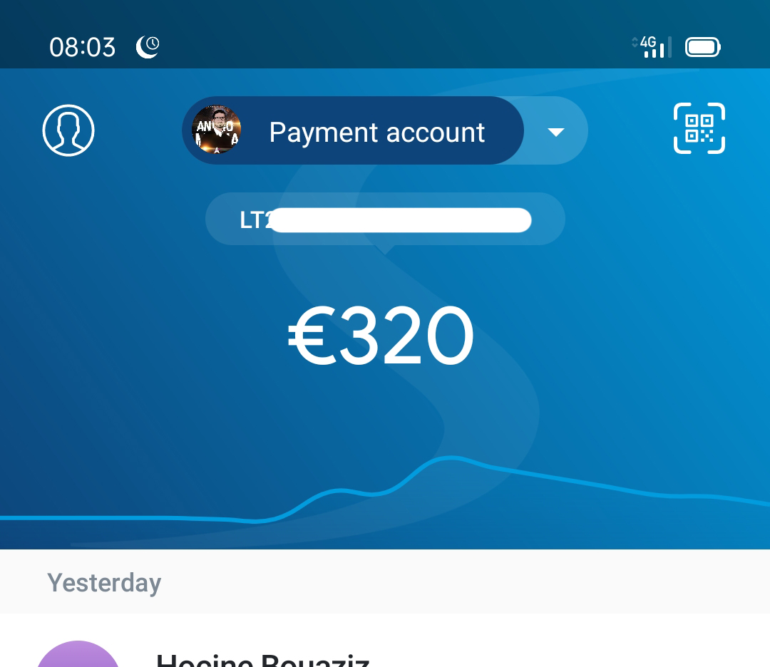Tap the account holder avatar photo
This screenshot has width=770, height=667.
216,130
